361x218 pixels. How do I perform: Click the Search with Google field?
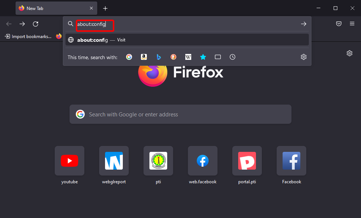(x=180, y=114)
